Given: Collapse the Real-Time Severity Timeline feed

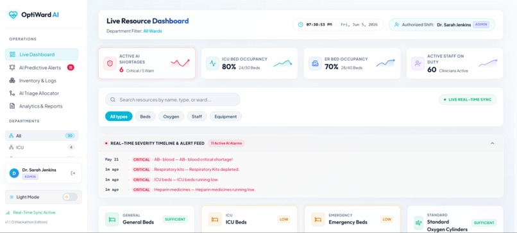Looking at the screenshot, I should pos(492,143).
